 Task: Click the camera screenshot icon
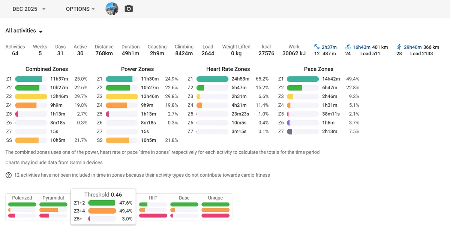129,9
